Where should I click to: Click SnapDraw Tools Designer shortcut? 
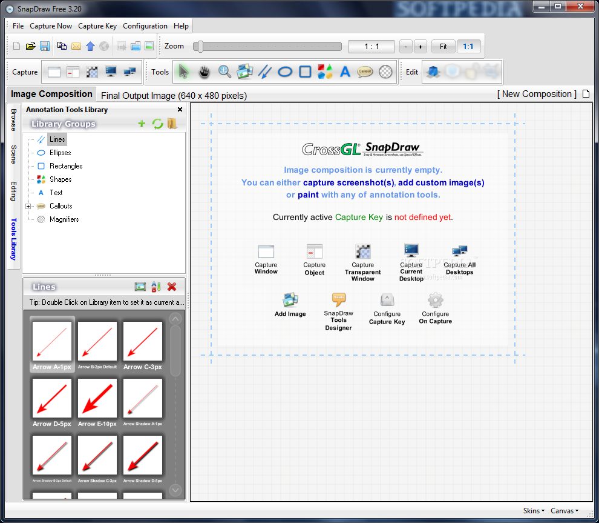click(338, 311)
